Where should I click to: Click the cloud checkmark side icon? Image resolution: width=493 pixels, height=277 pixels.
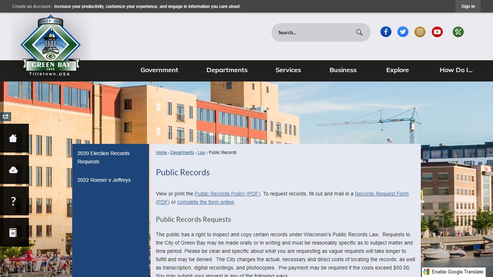pos(14,170)
